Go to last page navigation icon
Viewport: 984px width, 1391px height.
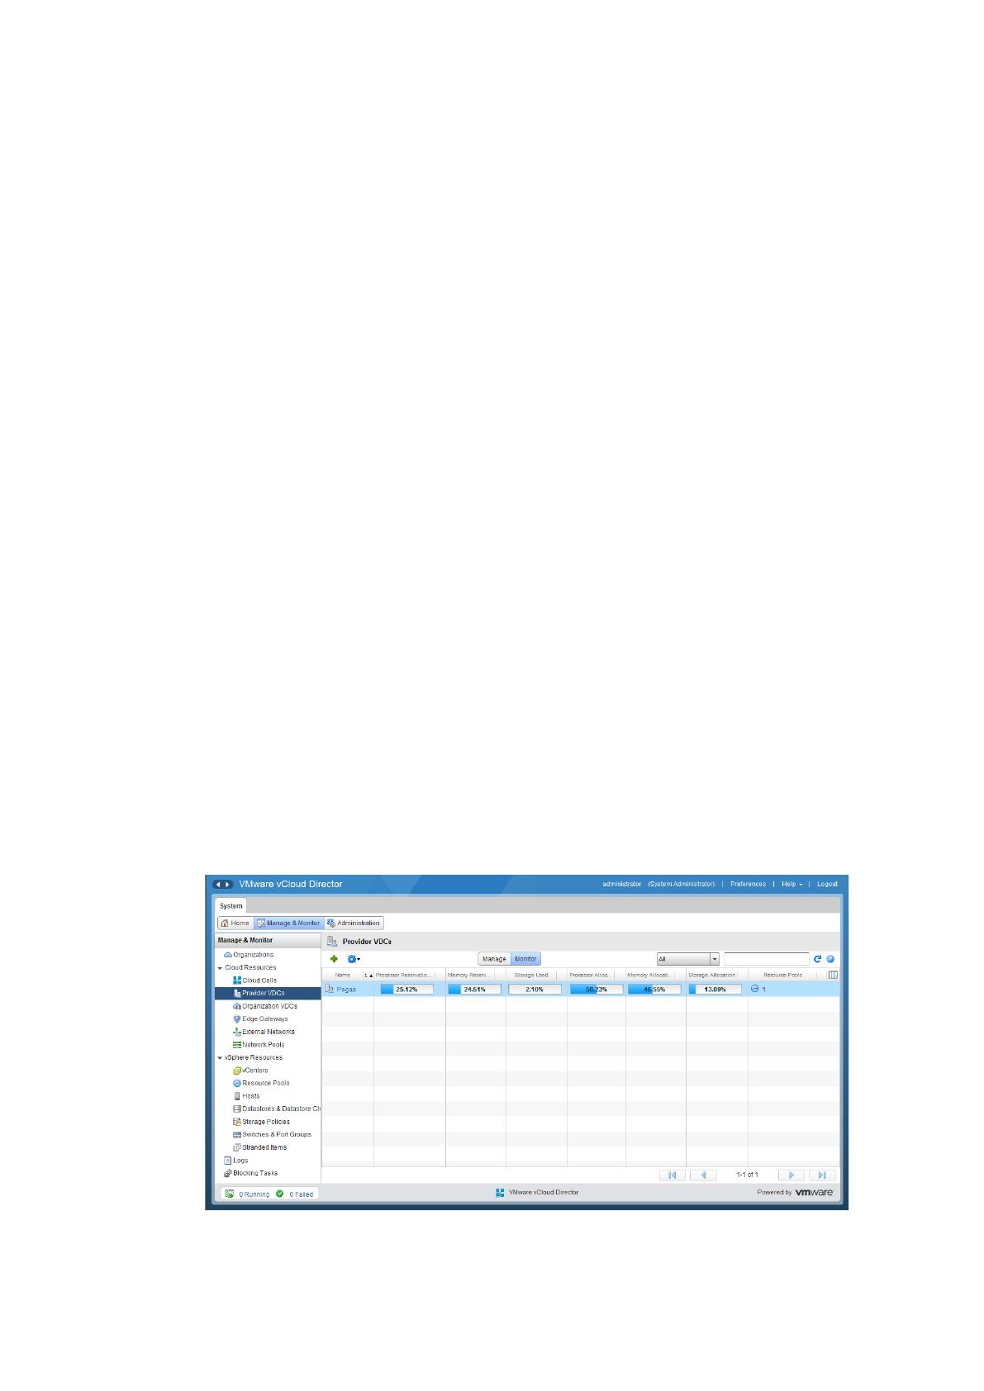[x=822, y=1175]
